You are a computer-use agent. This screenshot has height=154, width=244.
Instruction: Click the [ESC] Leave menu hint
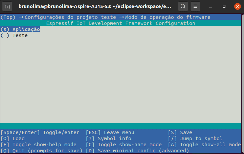[x=110, y=132]
